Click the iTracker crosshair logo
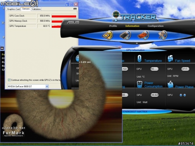195x146 pixels. tap(116, 15)
